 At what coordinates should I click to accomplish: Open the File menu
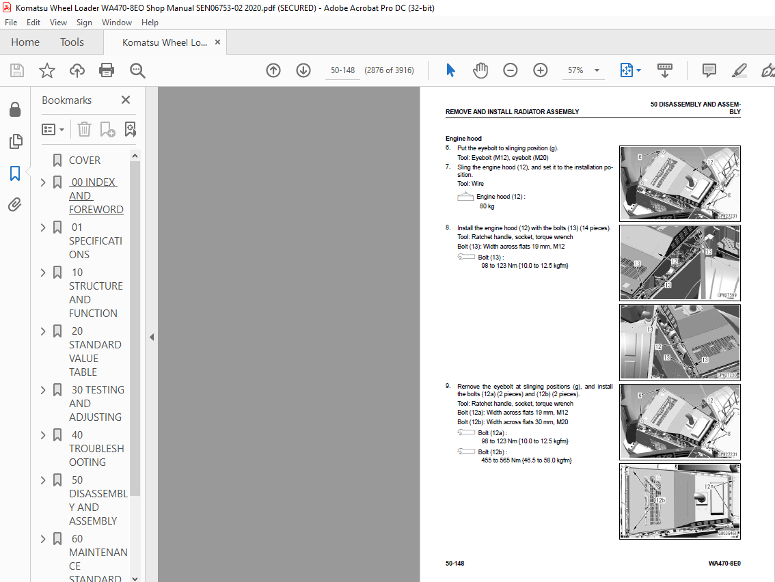tap(11, 23)
